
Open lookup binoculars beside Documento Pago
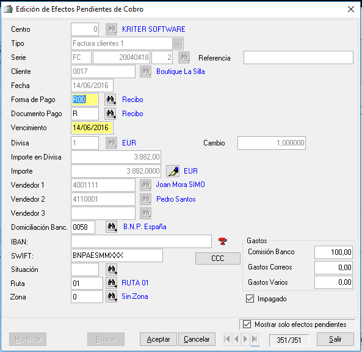tap(110, 114)
